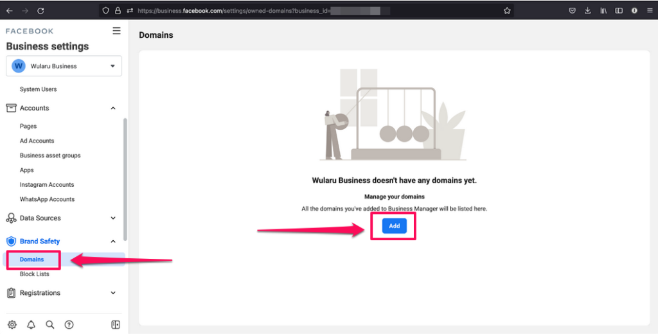The image size is (658, 334).
Task: Click the FACEBOOK logo text
Action: [x=30, y=31]
